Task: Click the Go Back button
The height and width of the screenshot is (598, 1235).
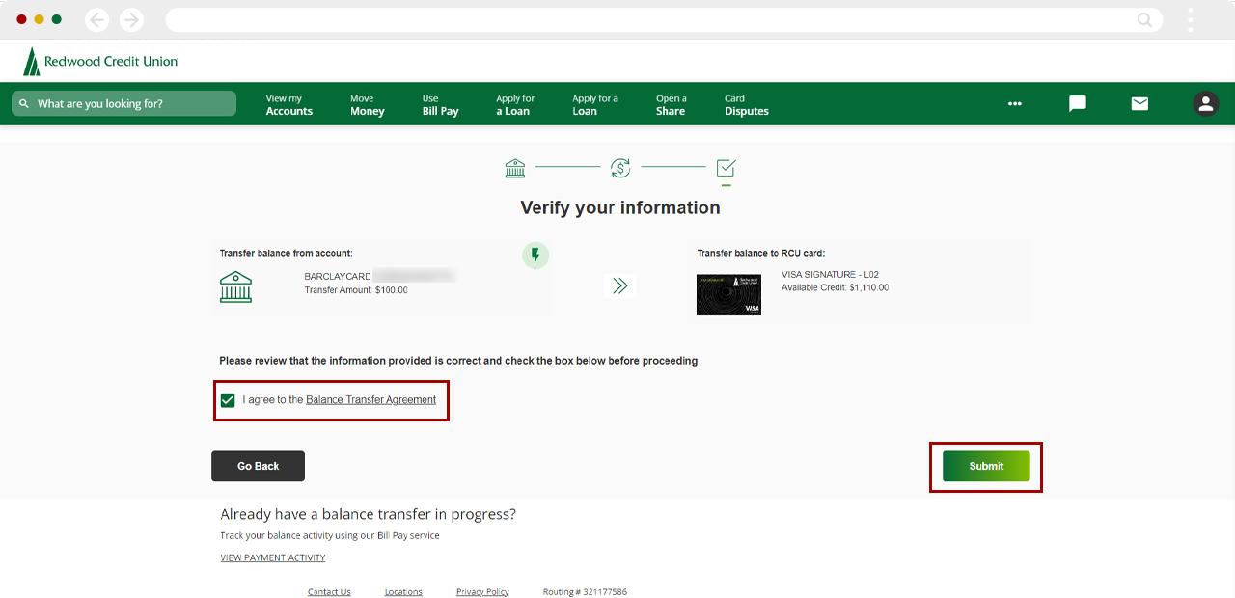Action: 258,466
